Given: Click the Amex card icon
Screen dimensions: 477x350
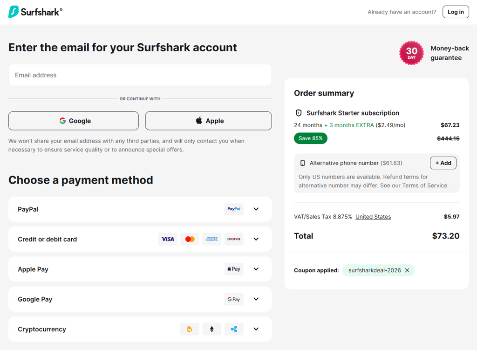Looking at the screenshot, I should coord(212,239).
